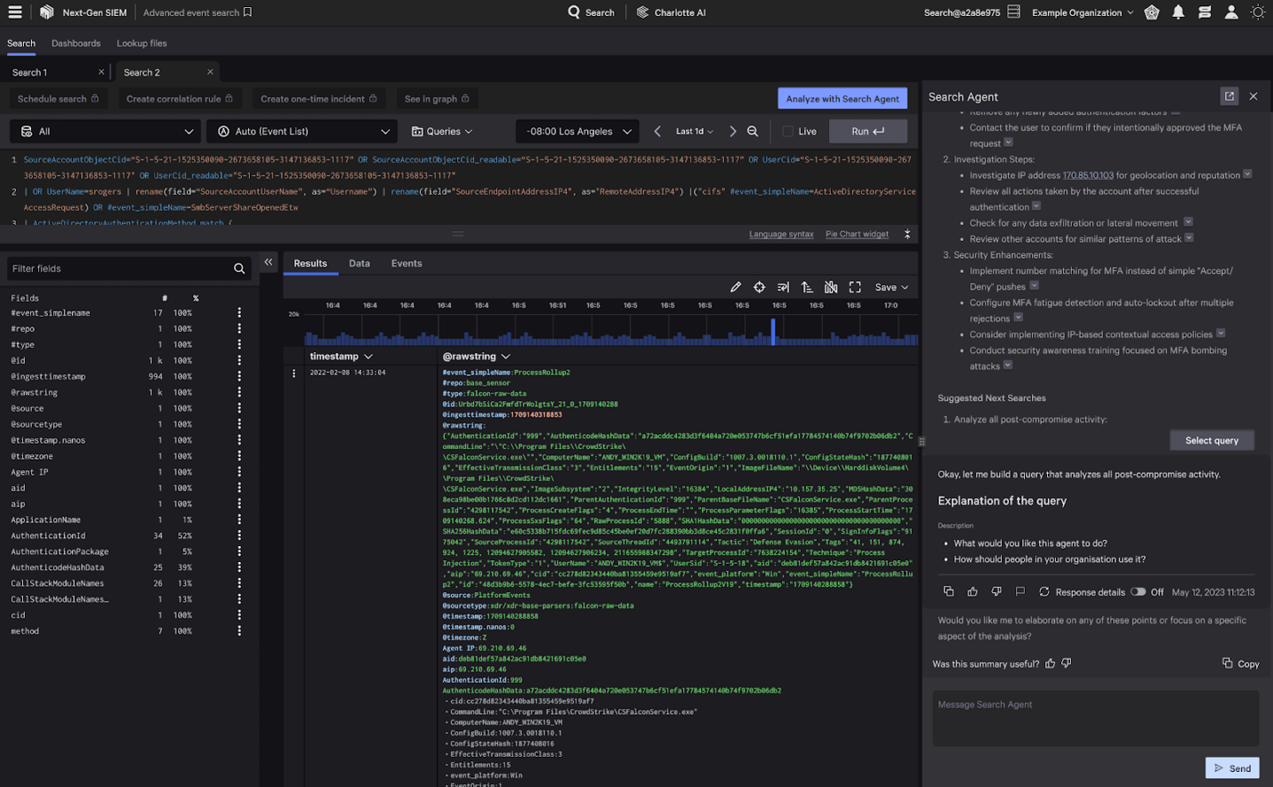Open the Last 1d time range dropdown
The width and height of the screenshot is (1273, 787).
click(x=694, y=132)
